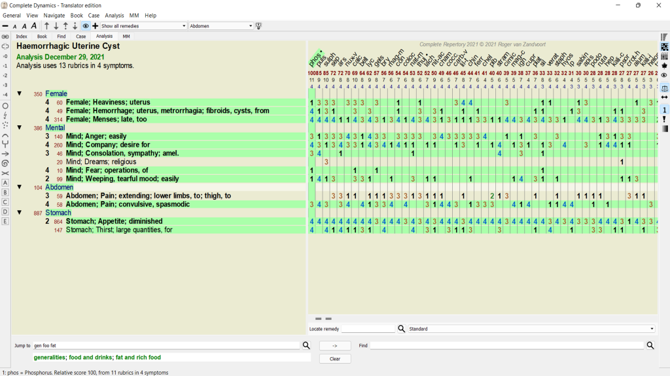Click the maple leaf icon in right toolbar
The width and height of the screenshot is (670, 376).
[665, 66]
